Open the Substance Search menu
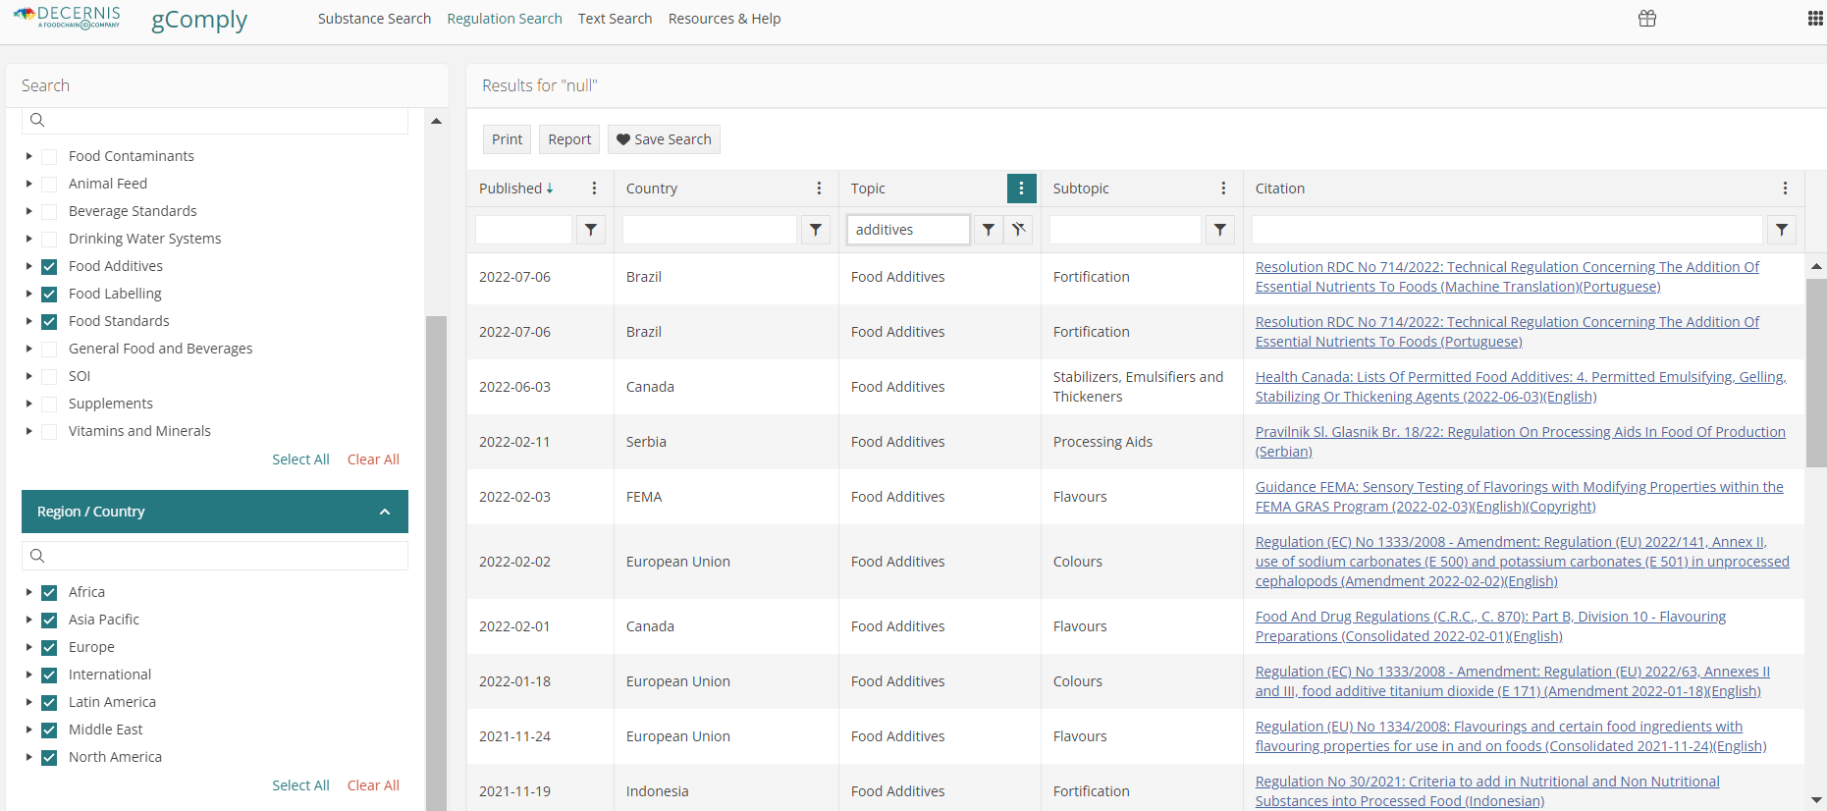The width and height of the screenshot is (1827, 811). [374, 19]
